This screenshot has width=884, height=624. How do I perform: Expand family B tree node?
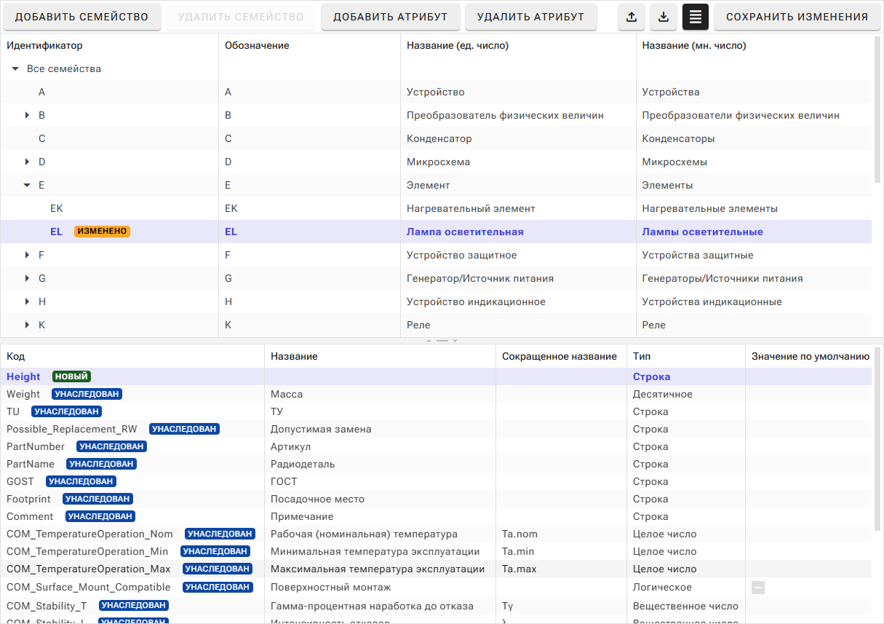click(27, 116)
